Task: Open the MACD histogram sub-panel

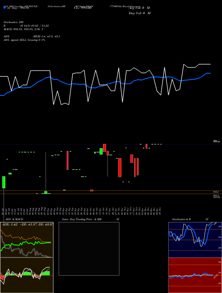Action: click(x=27, y=275)
